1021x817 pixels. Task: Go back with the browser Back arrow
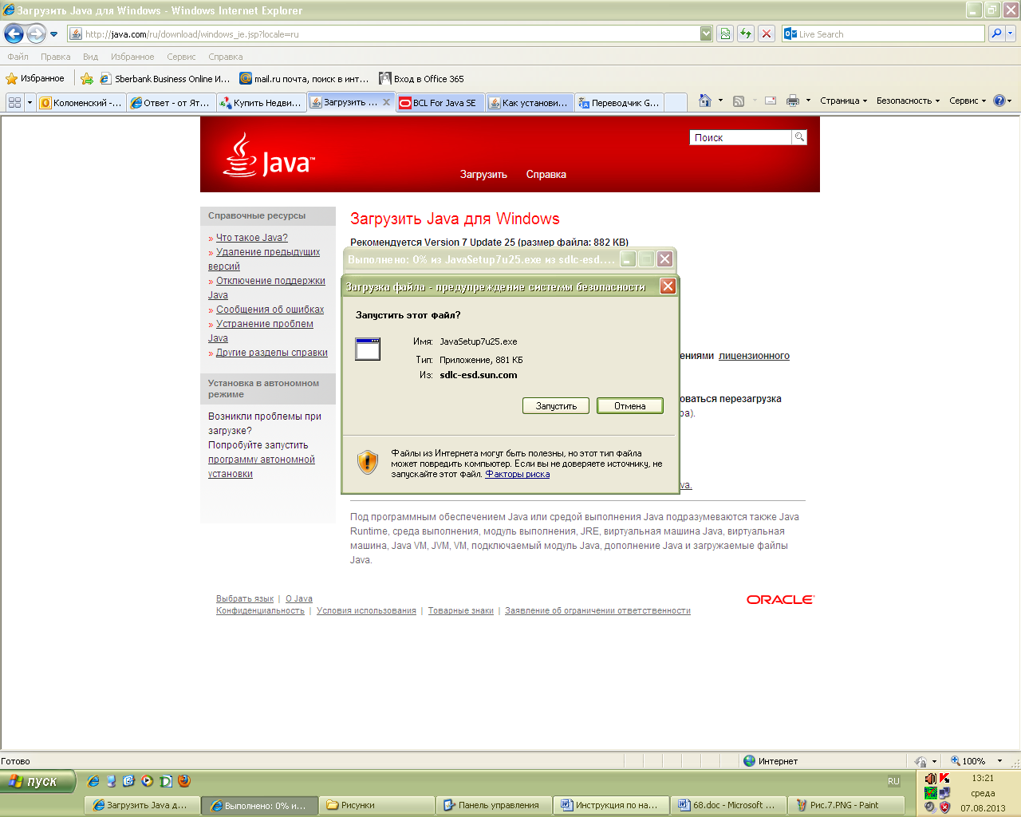14,34
